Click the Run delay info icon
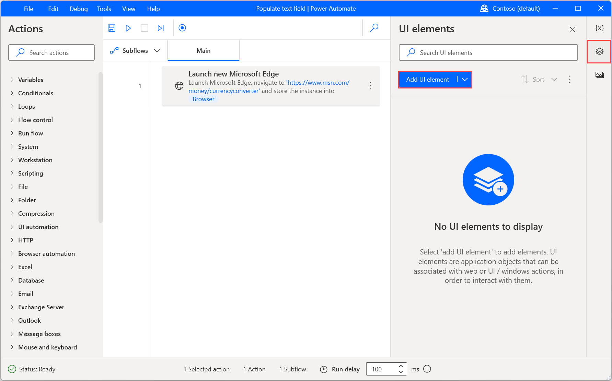 pyautogui.click(x=427, y=369)
